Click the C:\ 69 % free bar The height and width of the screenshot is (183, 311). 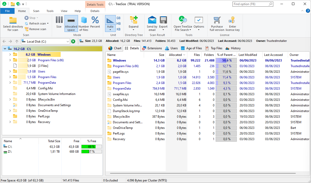tap(92, 147)
